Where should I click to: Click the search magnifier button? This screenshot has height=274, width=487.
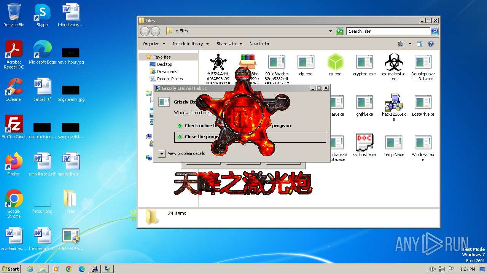tap(434, 31)
